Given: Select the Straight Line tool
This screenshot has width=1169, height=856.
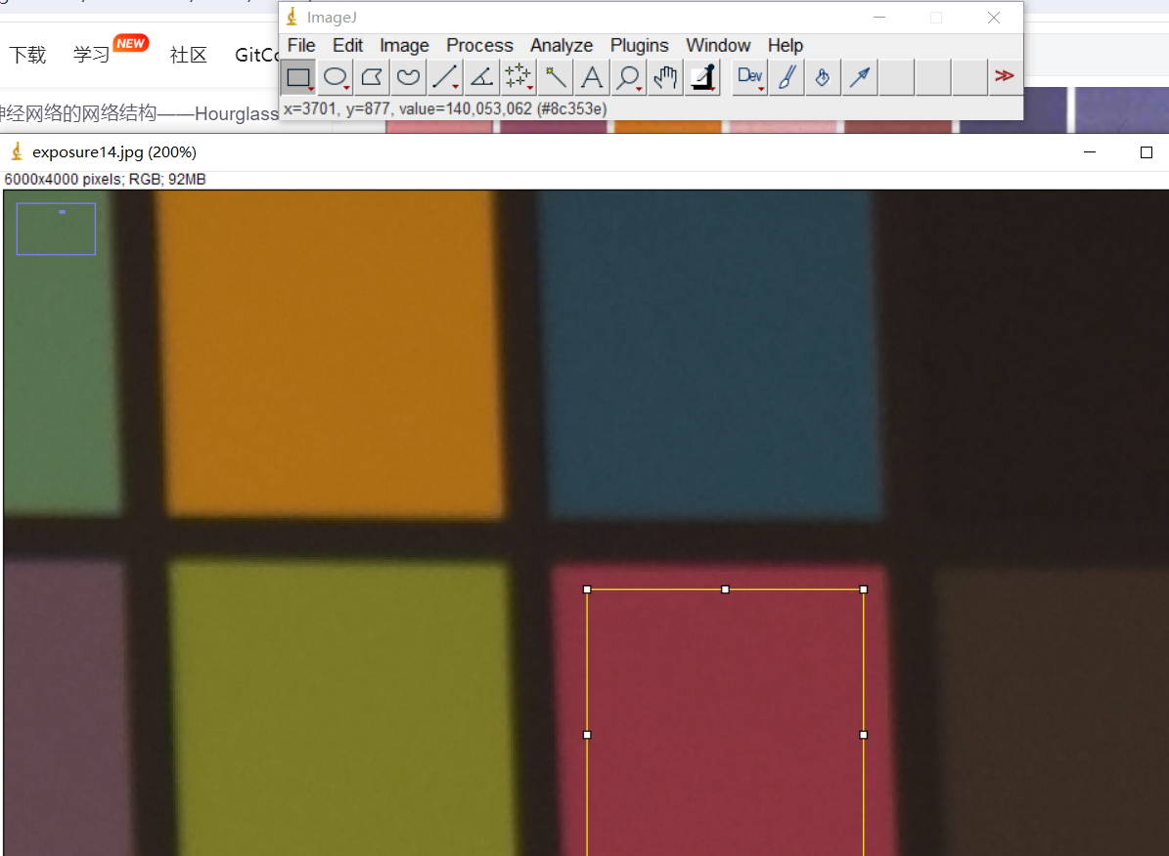Looking at the screenshot, I should coord(445,77).
